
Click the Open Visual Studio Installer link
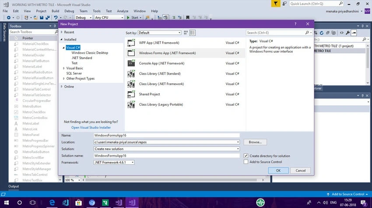91,127
